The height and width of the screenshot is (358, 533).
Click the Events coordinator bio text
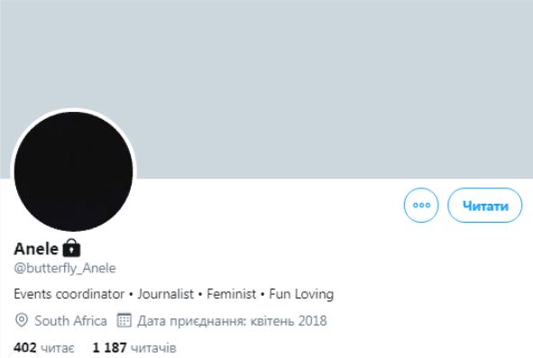(69, 294)
